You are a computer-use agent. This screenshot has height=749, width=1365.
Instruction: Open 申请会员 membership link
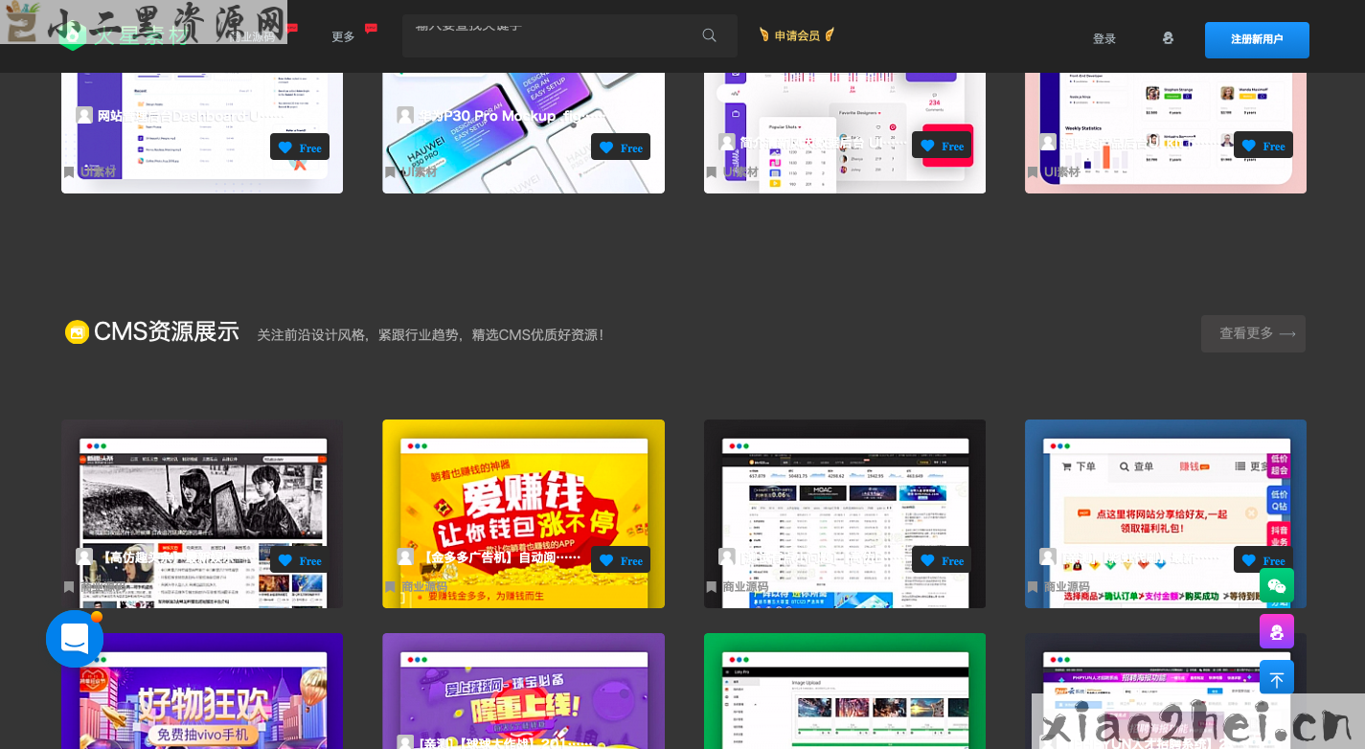click(x=797, y=35)
